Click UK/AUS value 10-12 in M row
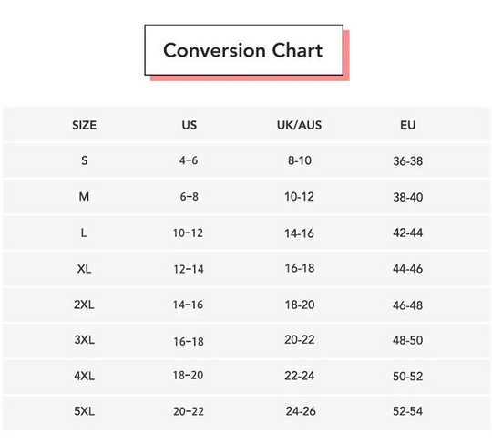The image size is (492, 445). (300, 197)
